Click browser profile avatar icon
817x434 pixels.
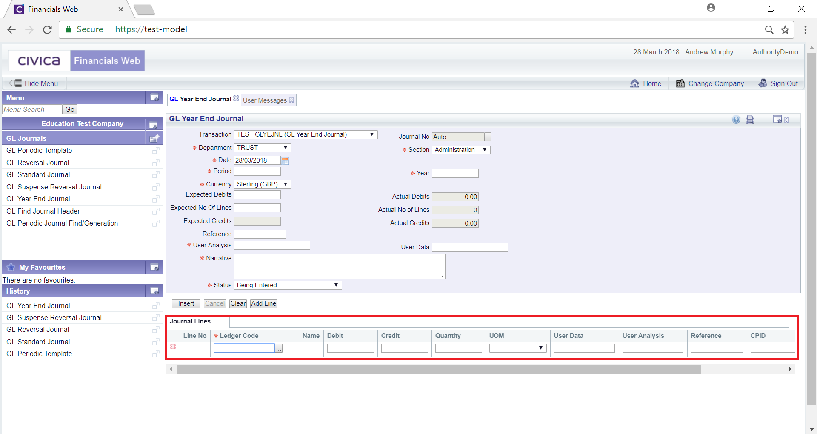coord(711,8)
